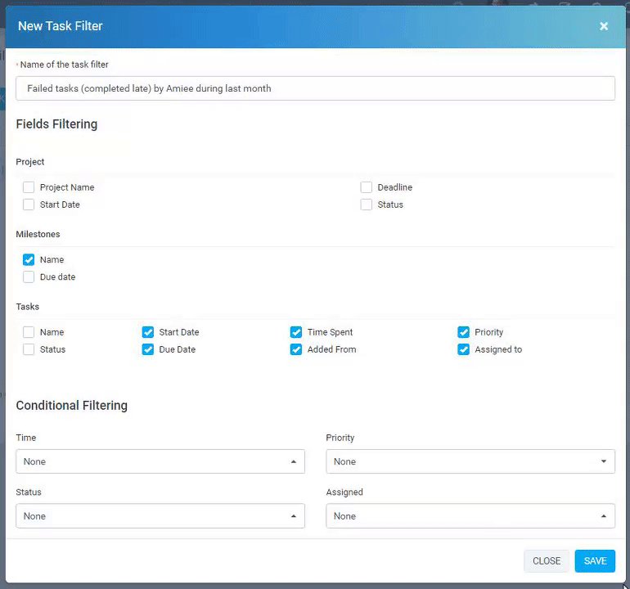This screenshot has width=630, height=589.
Task: Open the Time conditional filter dropdown
Action: [x=160, y=461]
